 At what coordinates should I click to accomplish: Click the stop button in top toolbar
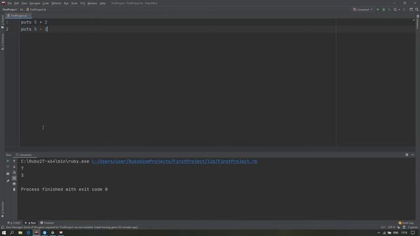(x=404, y=9)
